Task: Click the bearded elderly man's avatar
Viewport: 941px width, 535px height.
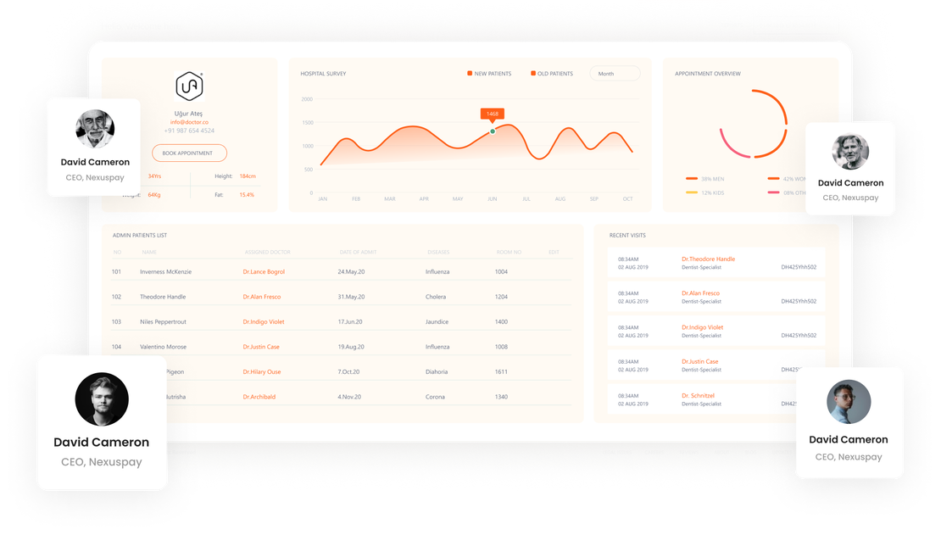Action: pyautogui.click(x=95, y=129)
